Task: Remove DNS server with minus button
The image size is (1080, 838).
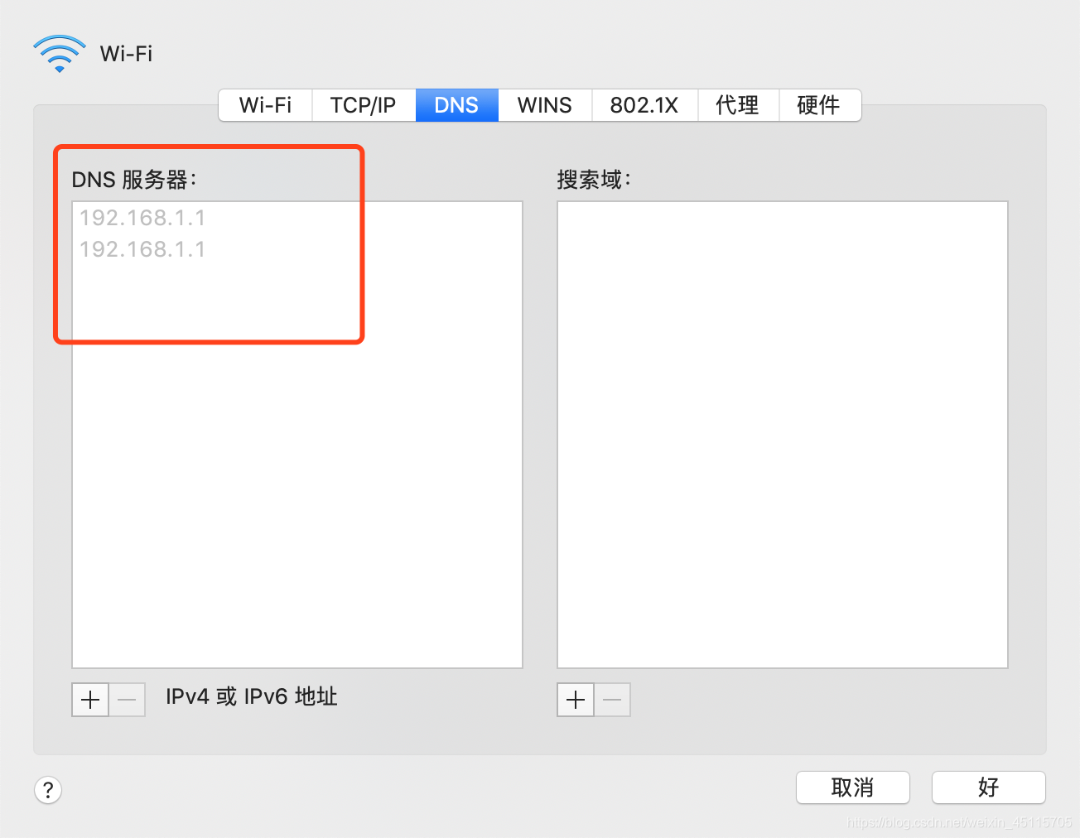Action: point(128,700)
